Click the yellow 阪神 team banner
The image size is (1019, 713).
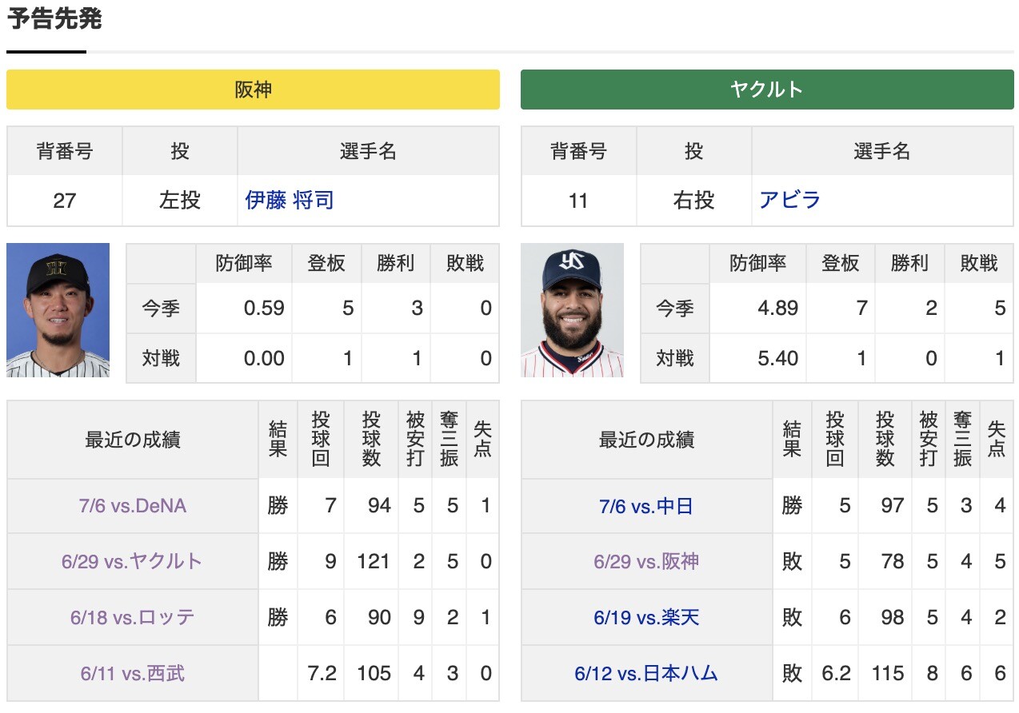[x=253, y=90]
